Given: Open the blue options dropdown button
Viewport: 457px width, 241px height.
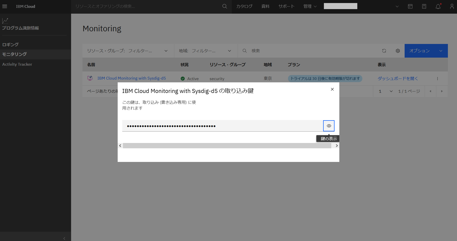Looking at the screenshot, I should [x=426, y=51].
